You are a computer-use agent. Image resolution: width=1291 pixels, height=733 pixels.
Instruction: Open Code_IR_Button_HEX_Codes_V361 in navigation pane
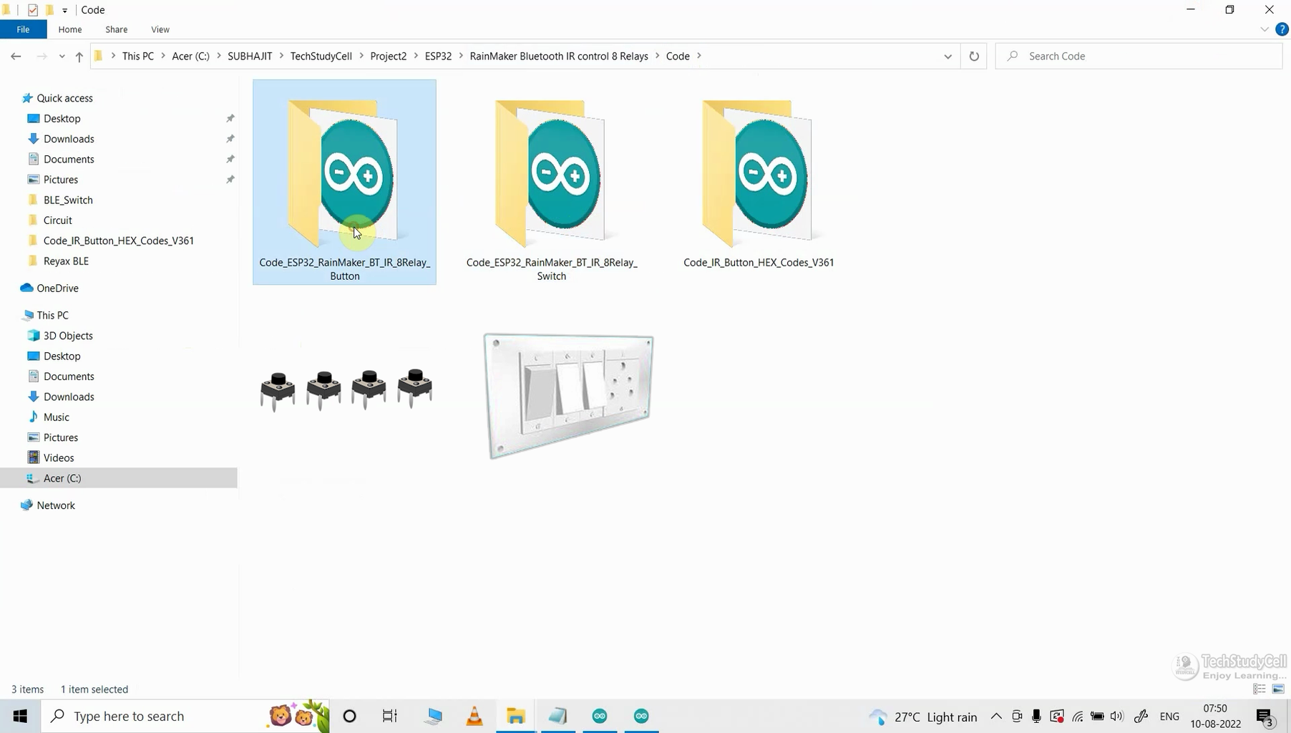(x=118, y=241)
